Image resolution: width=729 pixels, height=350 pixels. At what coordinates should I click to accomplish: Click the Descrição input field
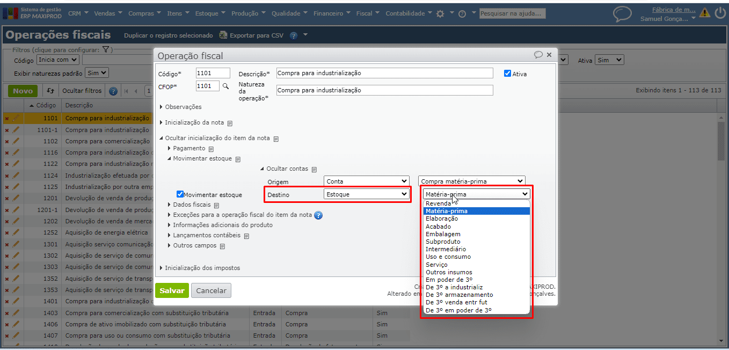[384, 73]
